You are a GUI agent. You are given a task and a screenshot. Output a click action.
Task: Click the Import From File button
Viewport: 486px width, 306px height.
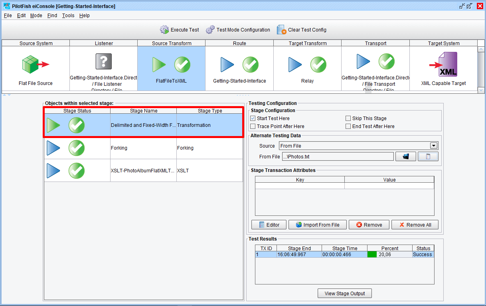318,225
